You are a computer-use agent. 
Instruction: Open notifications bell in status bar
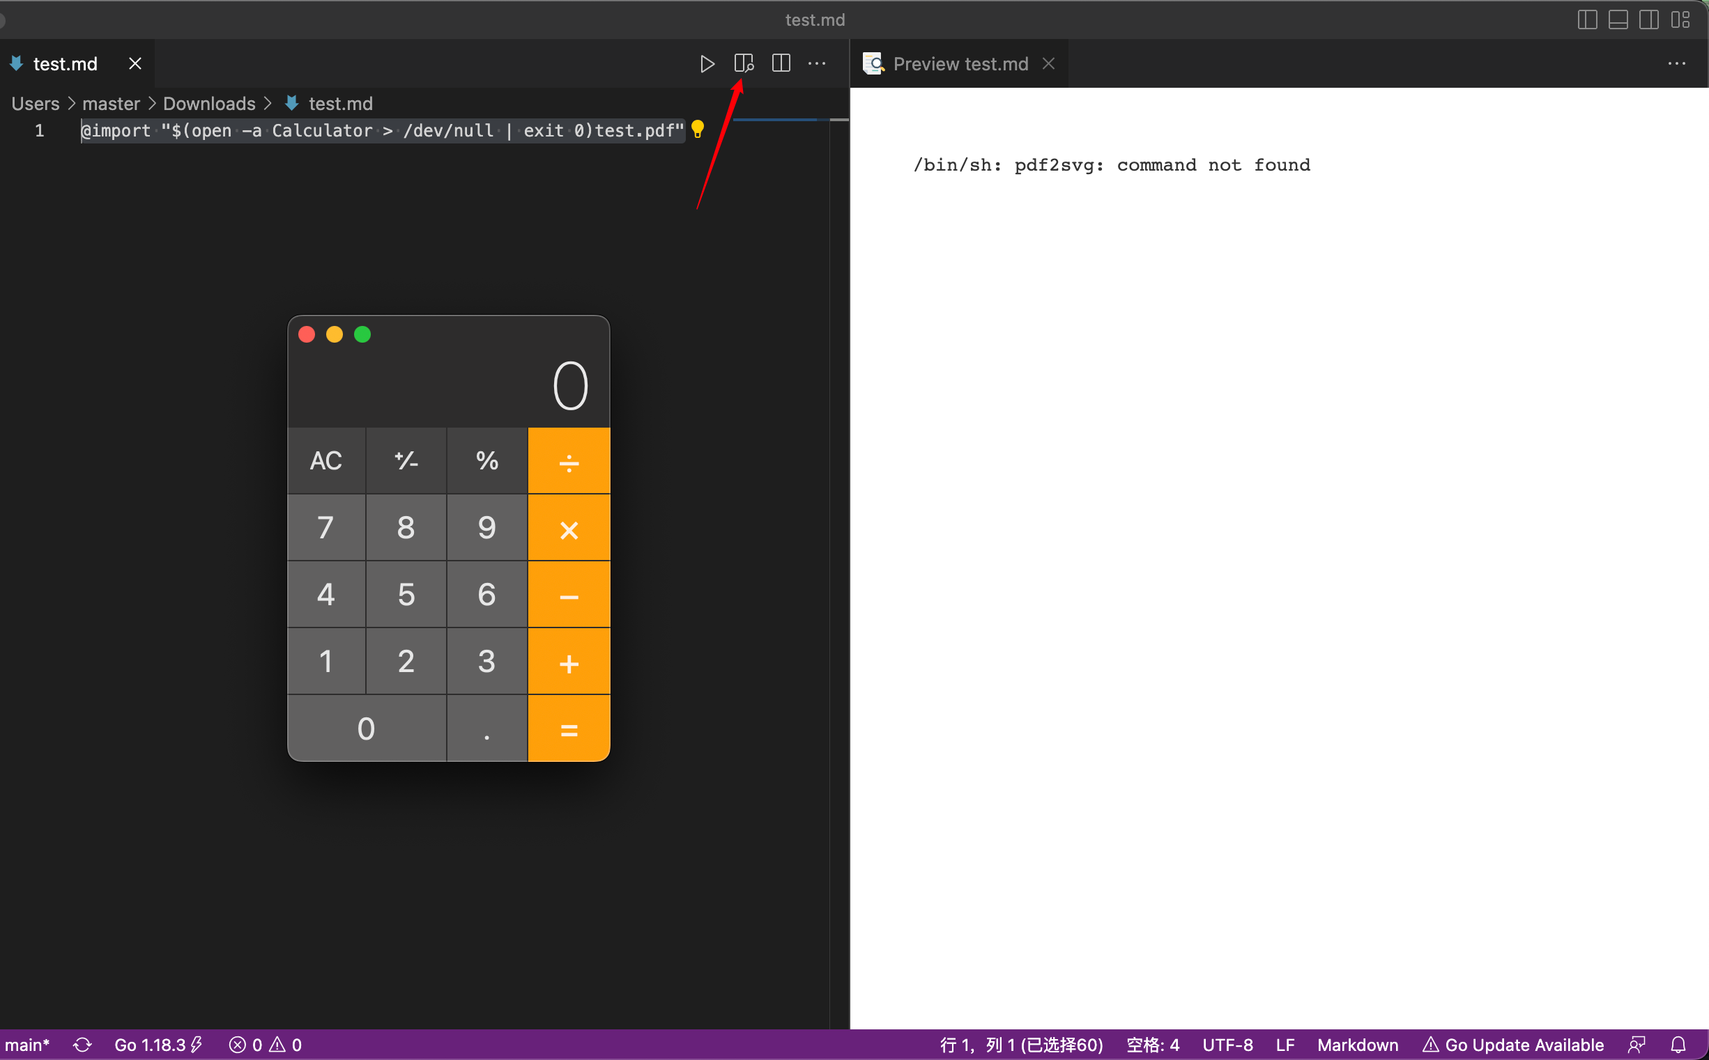click(1678, 1045)
